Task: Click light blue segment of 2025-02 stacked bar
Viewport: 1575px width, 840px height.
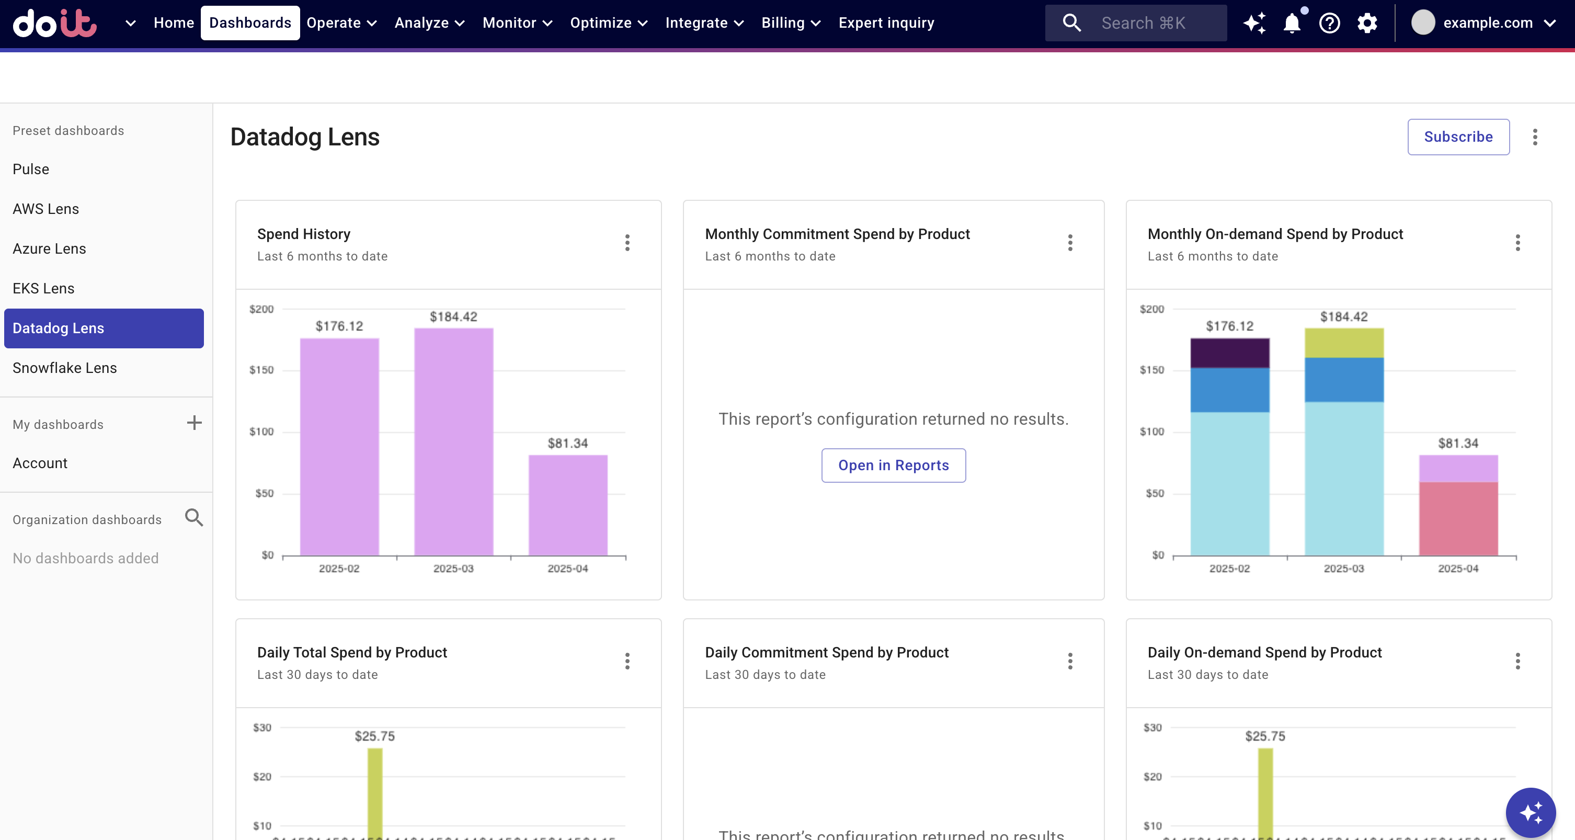Action: coord(1229,484)
